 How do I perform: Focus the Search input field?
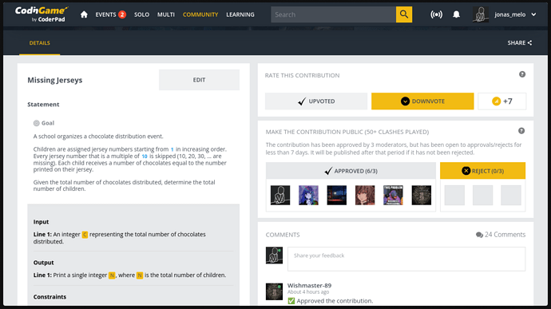point(333,14)
